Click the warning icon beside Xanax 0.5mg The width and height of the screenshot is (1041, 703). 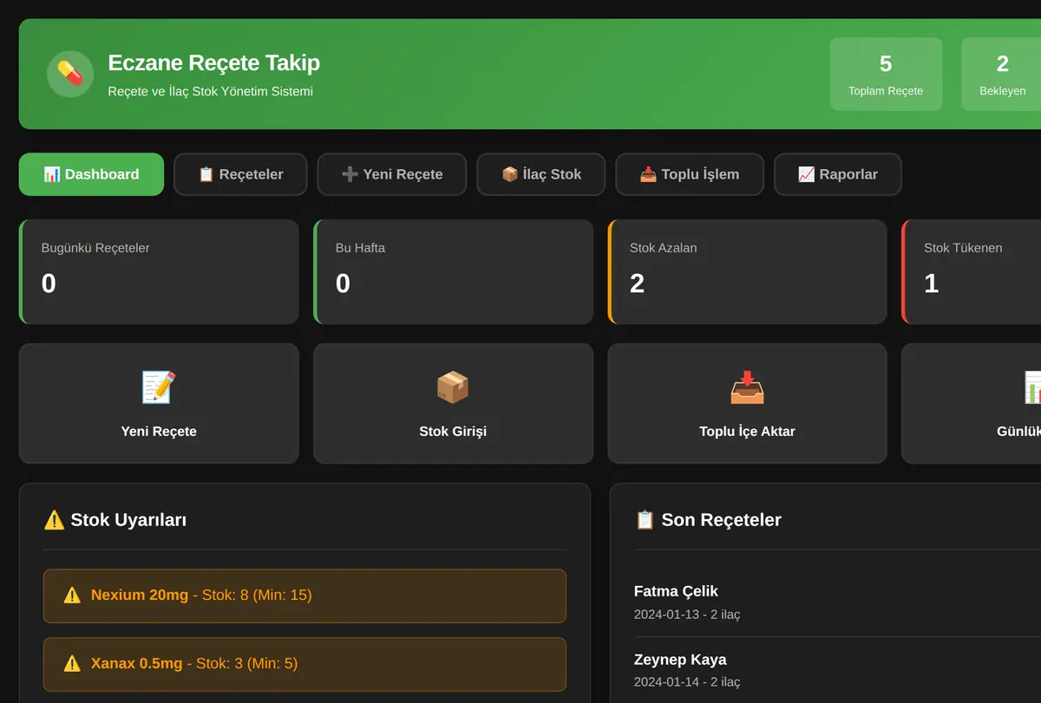pyautogui.click(x=72, y=664)
